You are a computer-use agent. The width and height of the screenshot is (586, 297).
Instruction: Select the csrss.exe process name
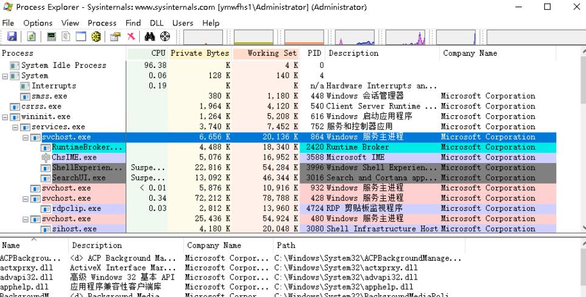[41, 107]
